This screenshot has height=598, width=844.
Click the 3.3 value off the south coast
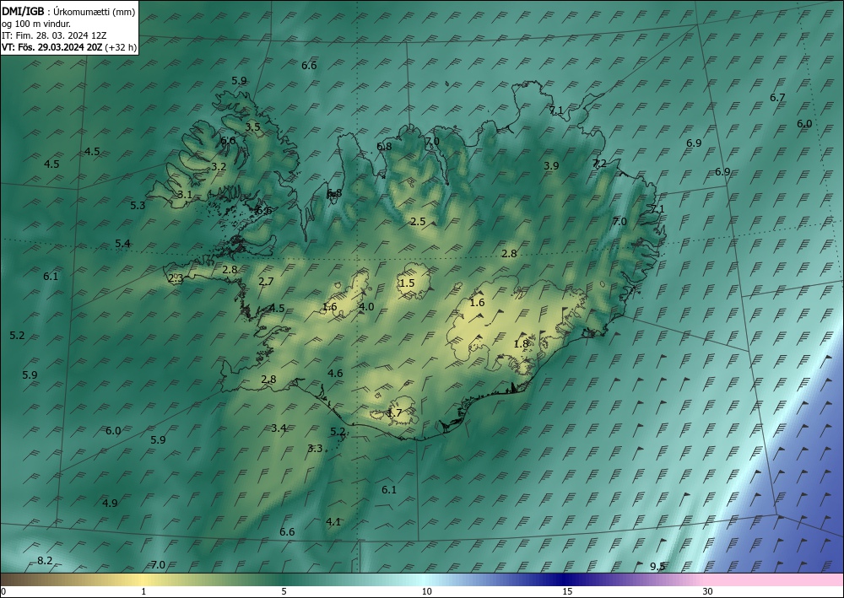(315, 449)
